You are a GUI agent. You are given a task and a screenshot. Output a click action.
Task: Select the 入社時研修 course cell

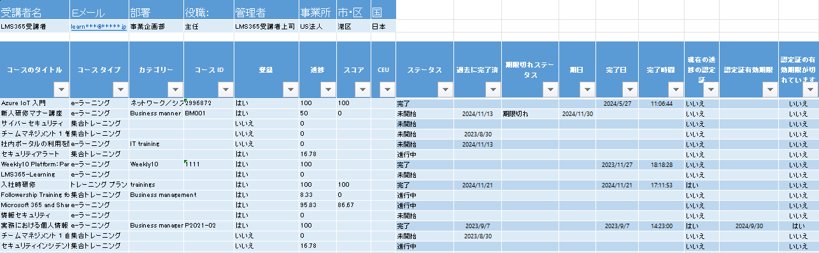tap(34, 184)
